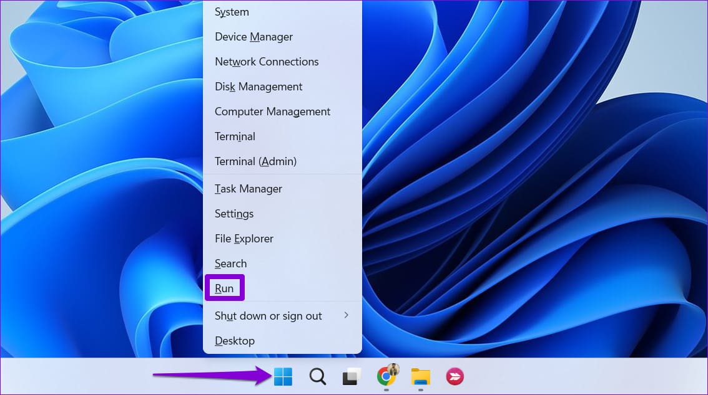Choose Search from the context menu
The image size is (708, 395).
click(230, 264)
